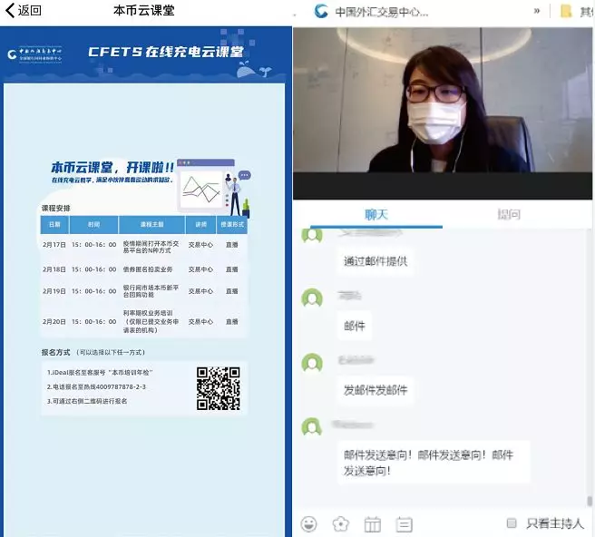This screenshot has width=595, height=537.
Task: Click the flower icon in chat toolbar
Action: (x=340, y=523)
